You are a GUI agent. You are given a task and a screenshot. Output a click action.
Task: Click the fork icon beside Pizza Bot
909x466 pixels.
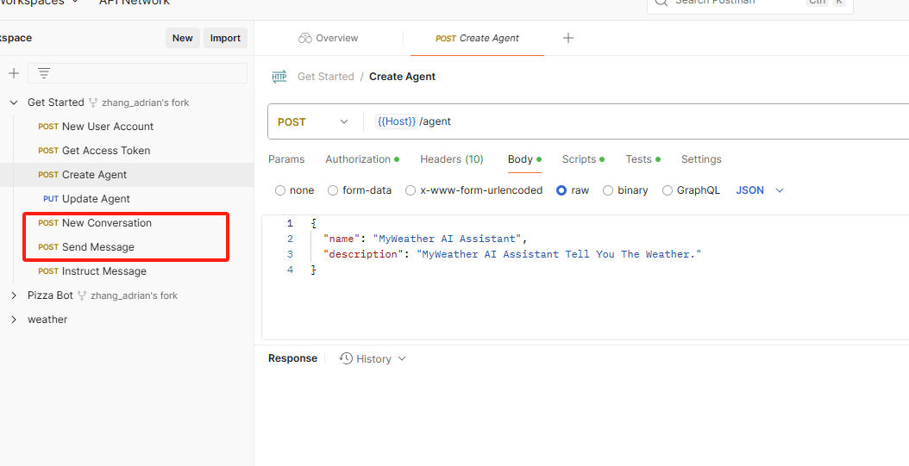click(x=82, y=295)
